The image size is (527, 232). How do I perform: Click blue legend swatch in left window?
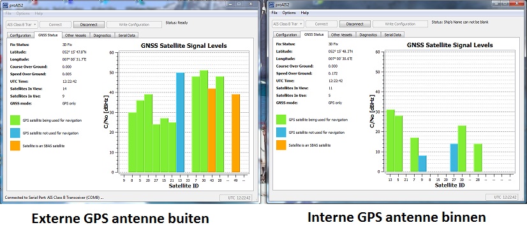15,133
